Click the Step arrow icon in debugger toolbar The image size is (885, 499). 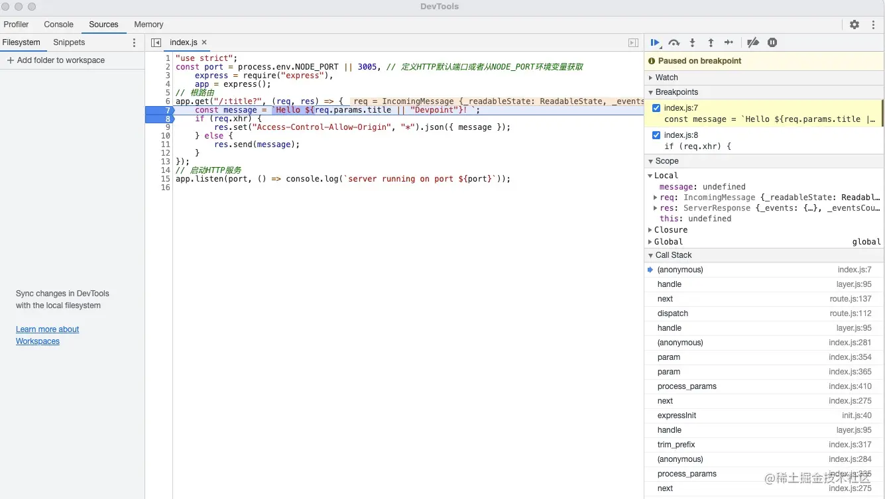[729, 42]
